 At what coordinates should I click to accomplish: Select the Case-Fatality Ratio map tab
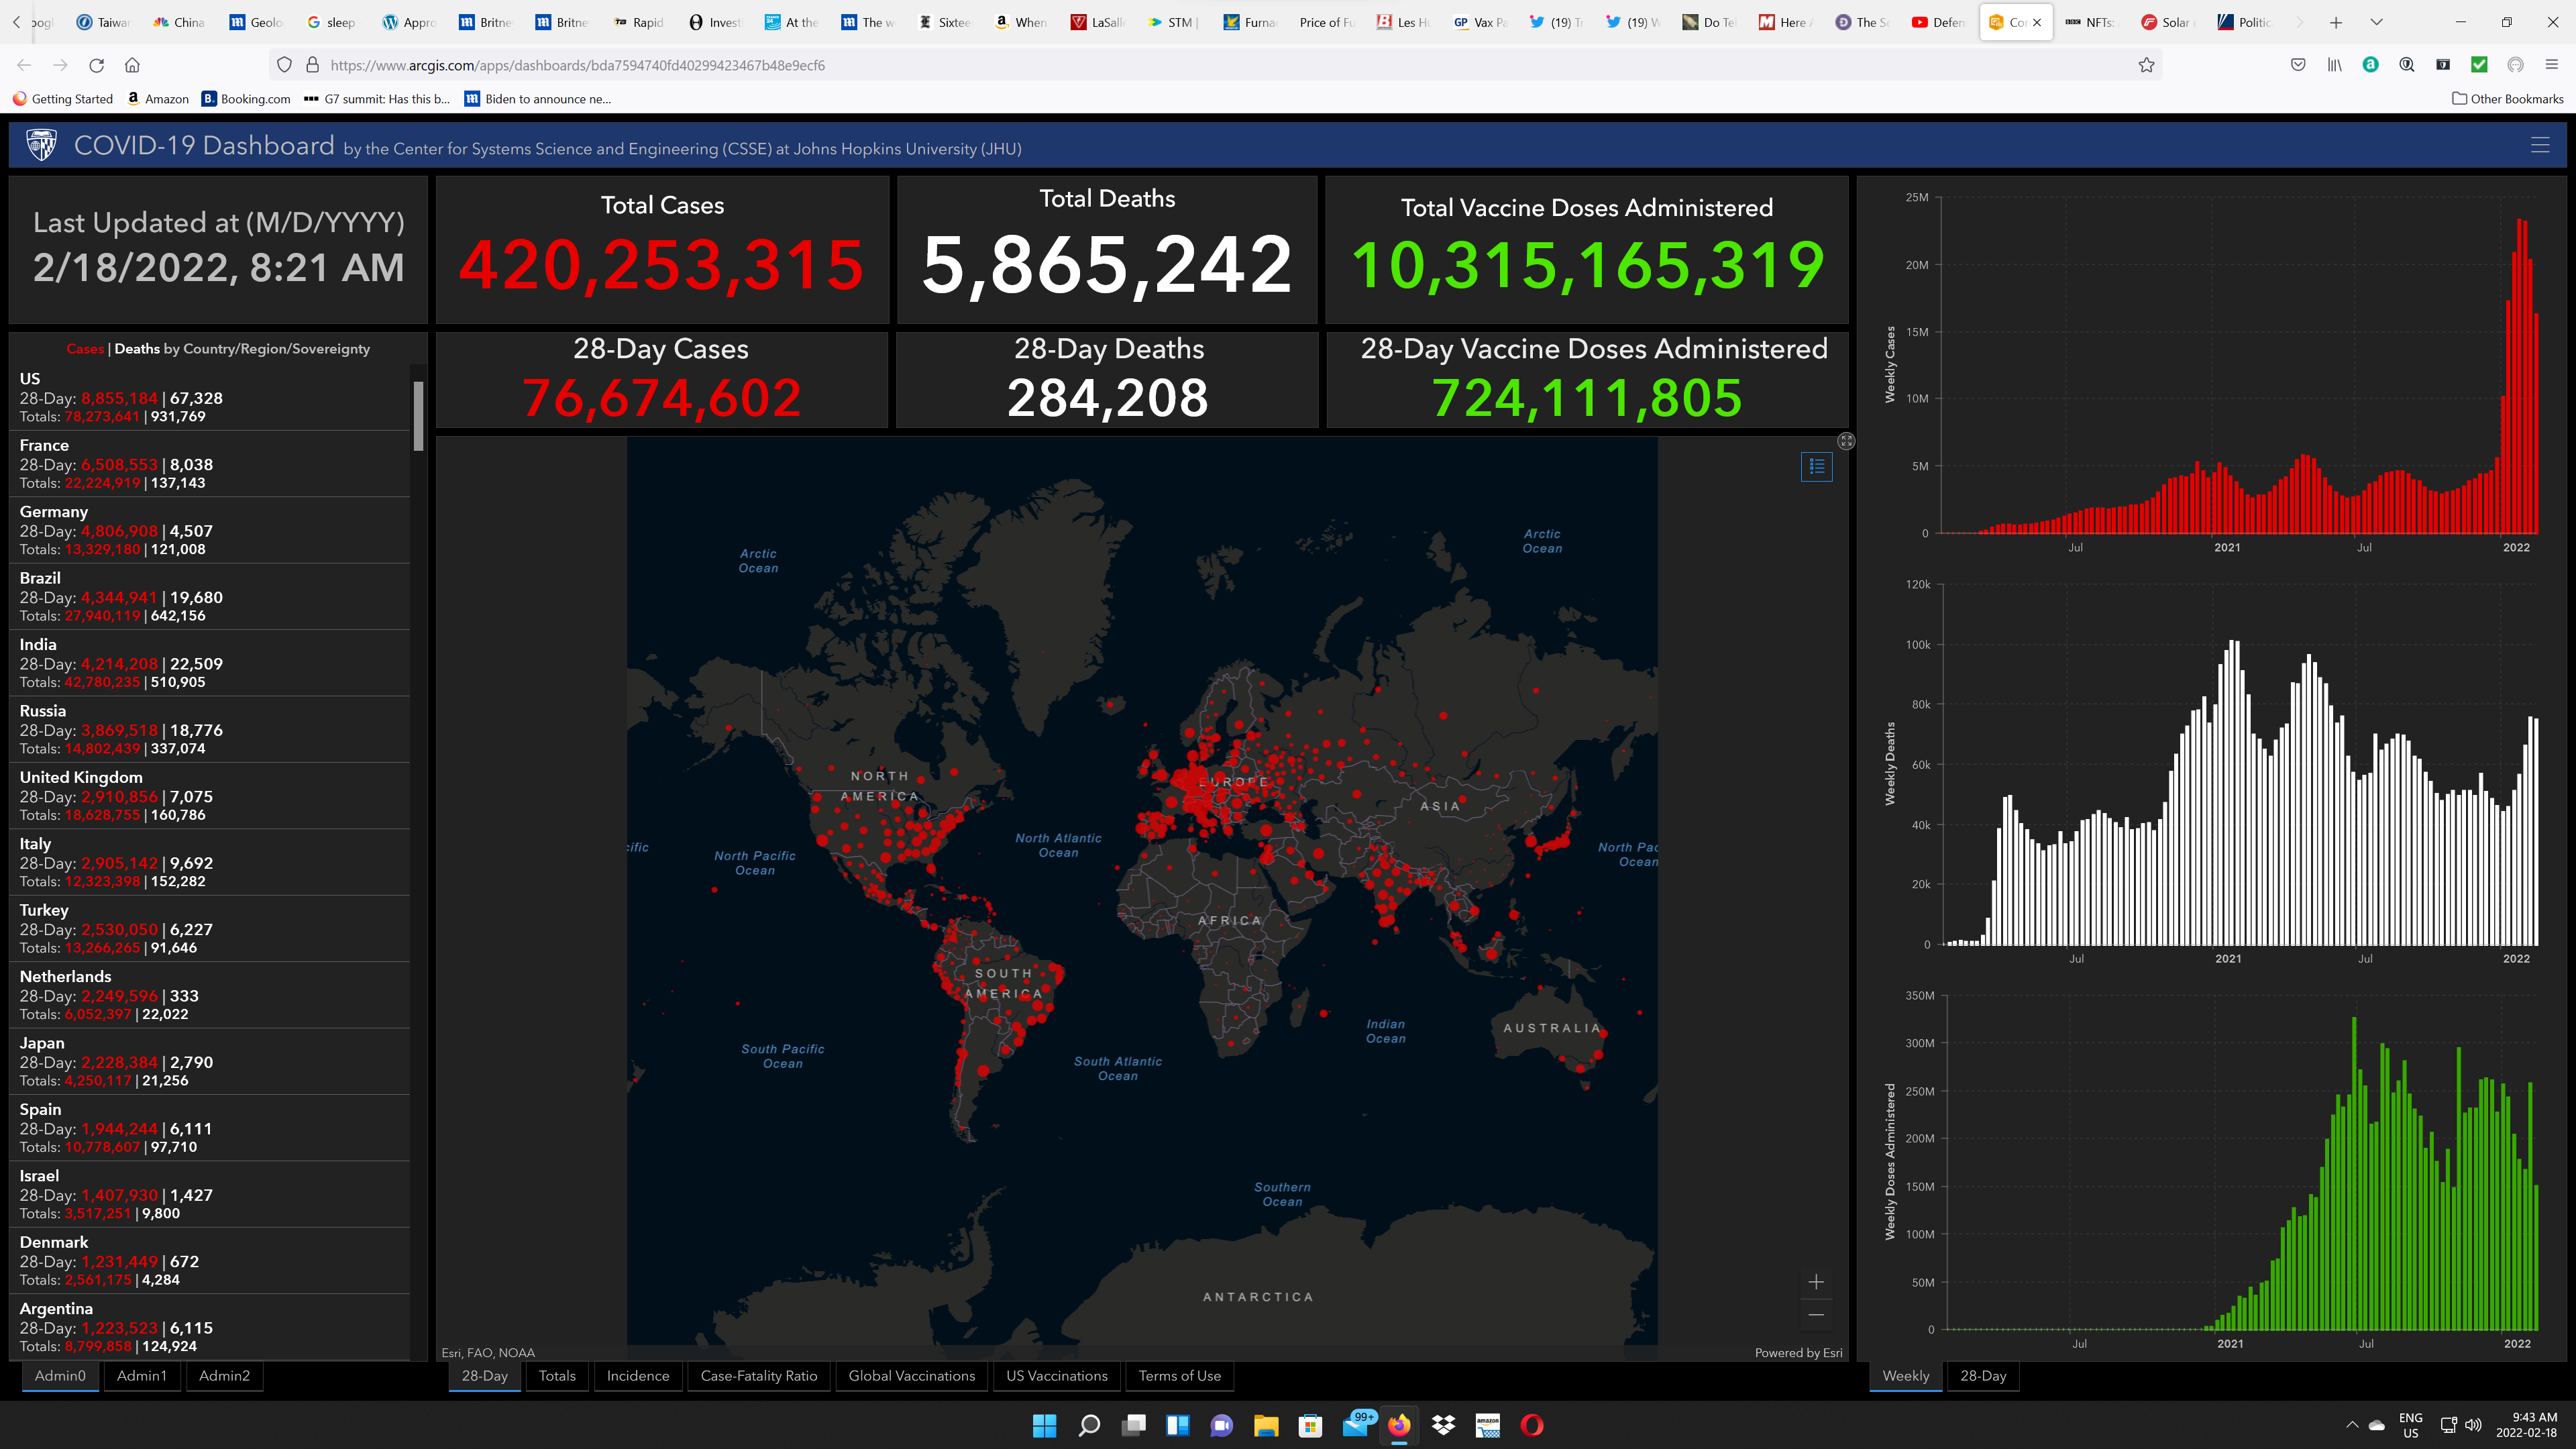(758, 1376)
